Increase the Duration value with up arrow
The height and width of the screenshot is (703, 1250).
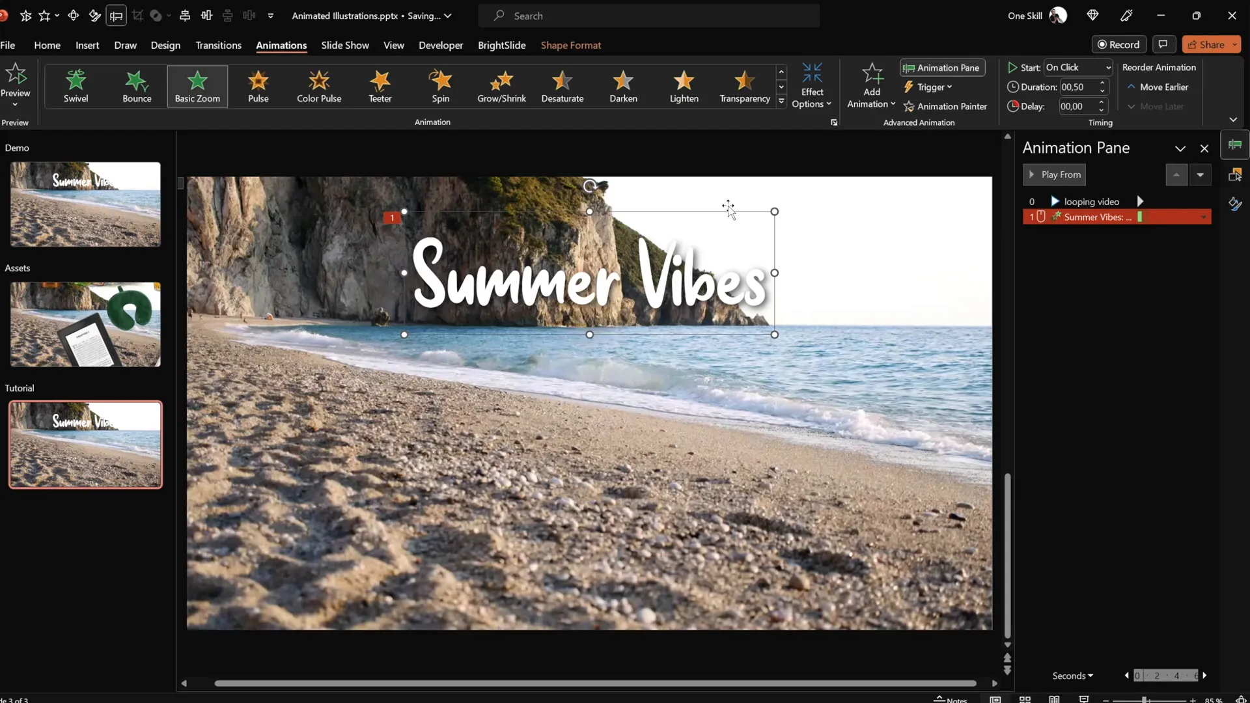pos(1102,83)
